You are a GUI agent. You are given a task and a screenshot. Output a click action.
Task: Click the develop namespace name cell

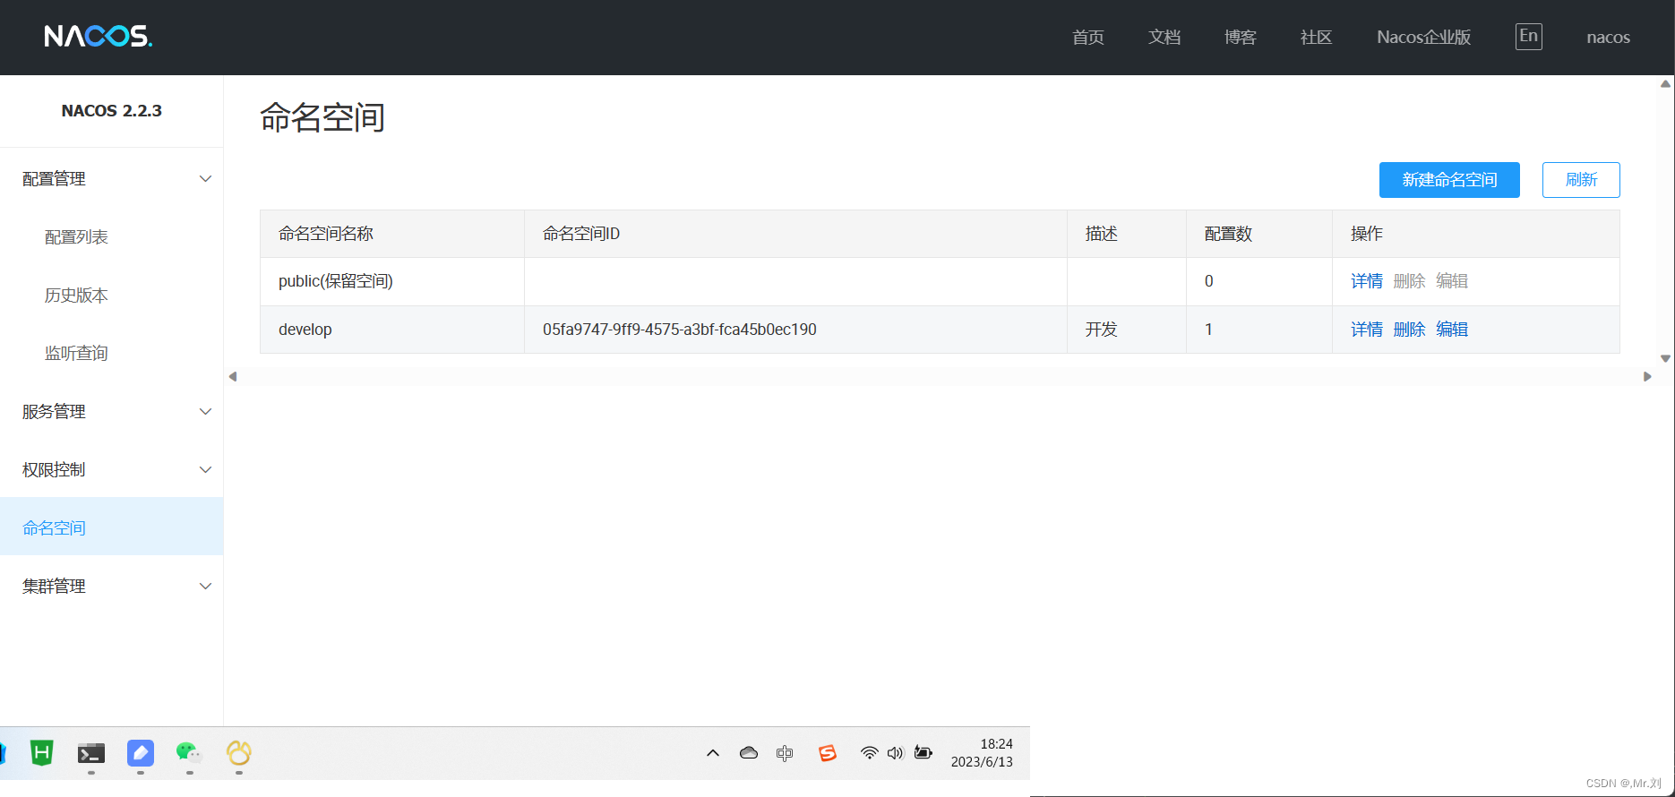(392, 330)
